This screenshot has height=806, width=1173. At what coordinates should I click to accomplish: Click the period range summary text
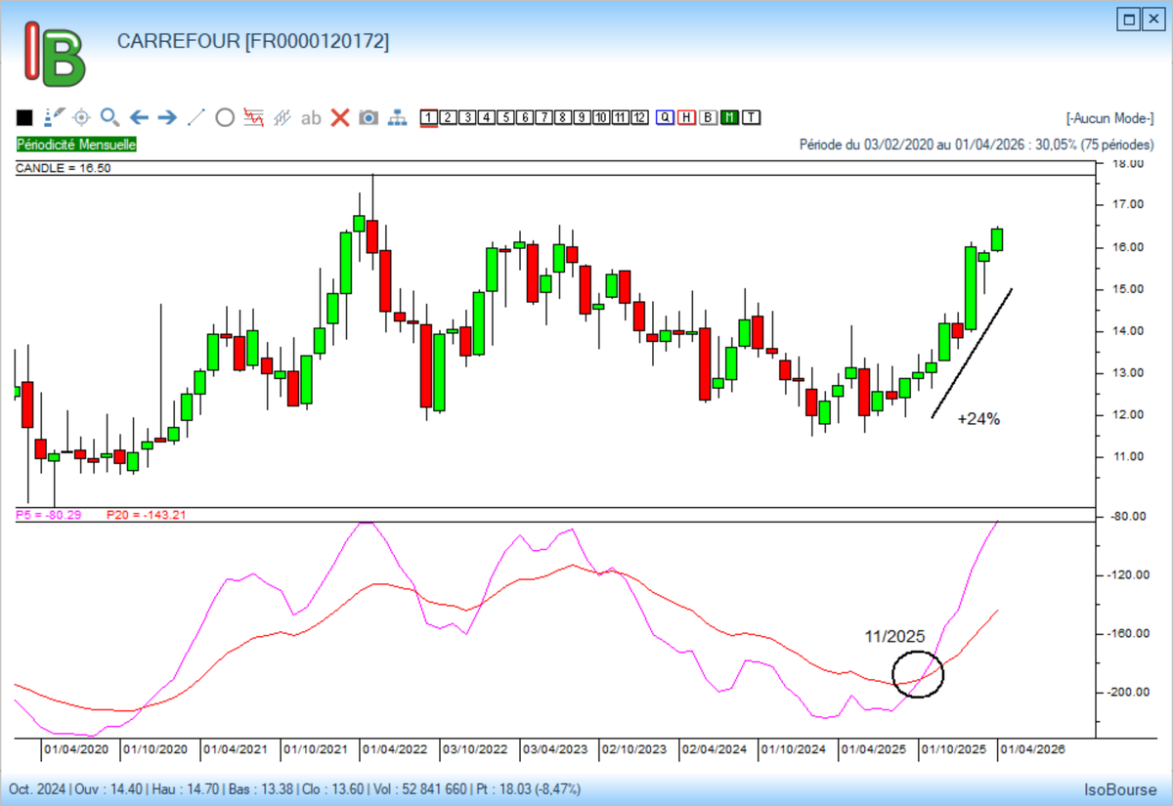pyautogui.click(x=977, y=144)
